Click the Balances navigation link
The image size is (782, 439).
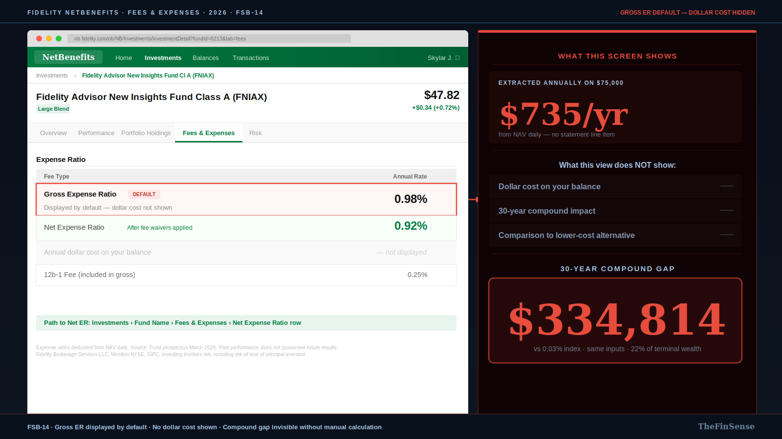pyautogui.click(x=205, y=58)
